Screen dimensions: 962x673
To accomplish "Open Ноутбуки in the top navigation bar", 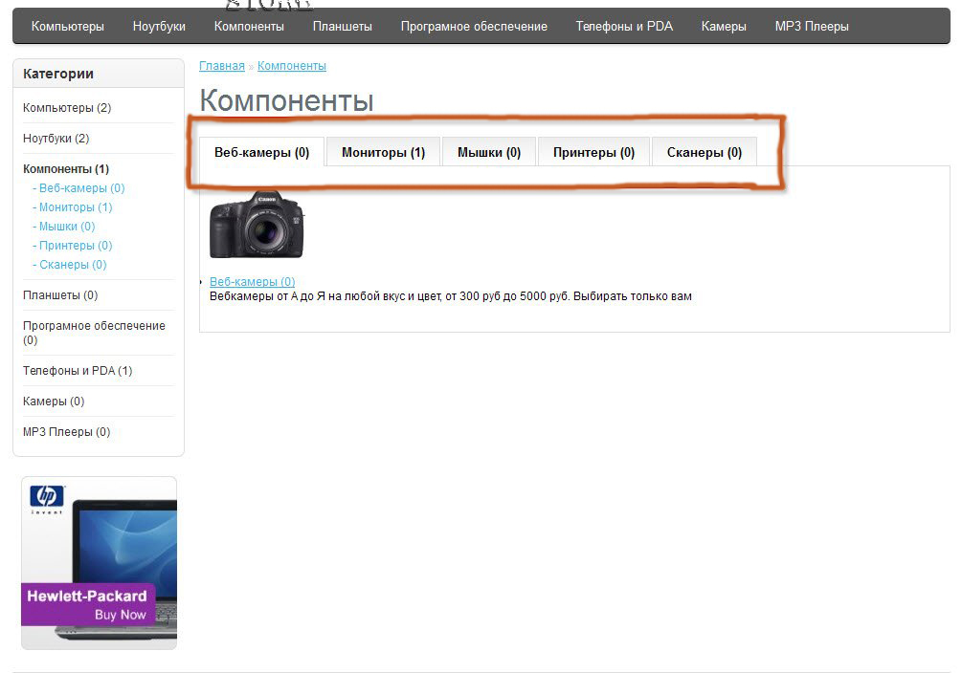I will point(159,27).
